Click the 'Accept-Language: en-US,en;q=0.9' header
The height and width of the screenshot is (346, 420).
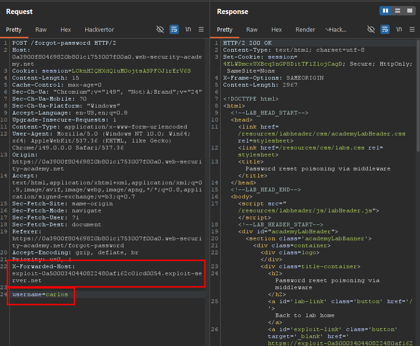point(70,113)
